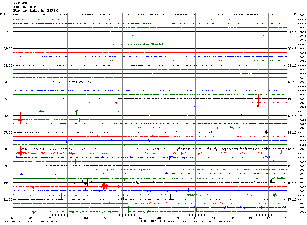Click the 01:00 CST row label
Viewport: 307px width, 225px height.
pos(8,32)
